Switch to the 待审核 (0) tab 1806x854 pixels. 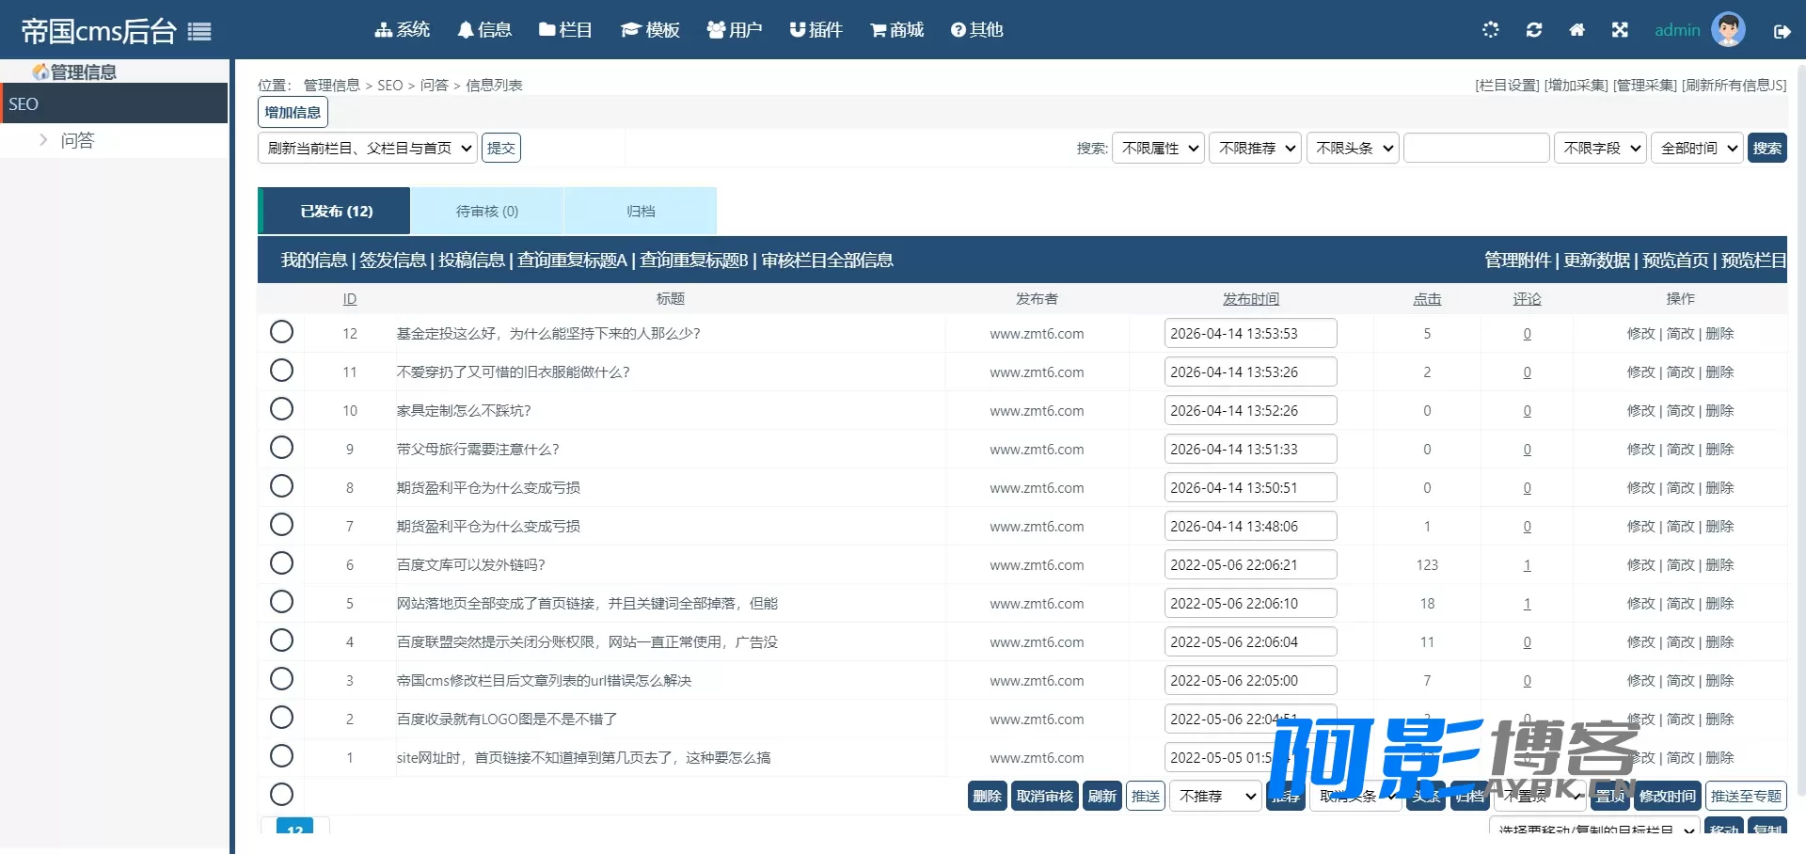click(x=487, y=212)
